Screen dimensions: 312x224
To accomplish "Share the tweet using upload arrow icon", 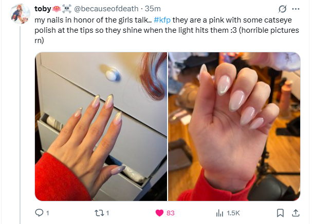I will [x=296, y=213].
